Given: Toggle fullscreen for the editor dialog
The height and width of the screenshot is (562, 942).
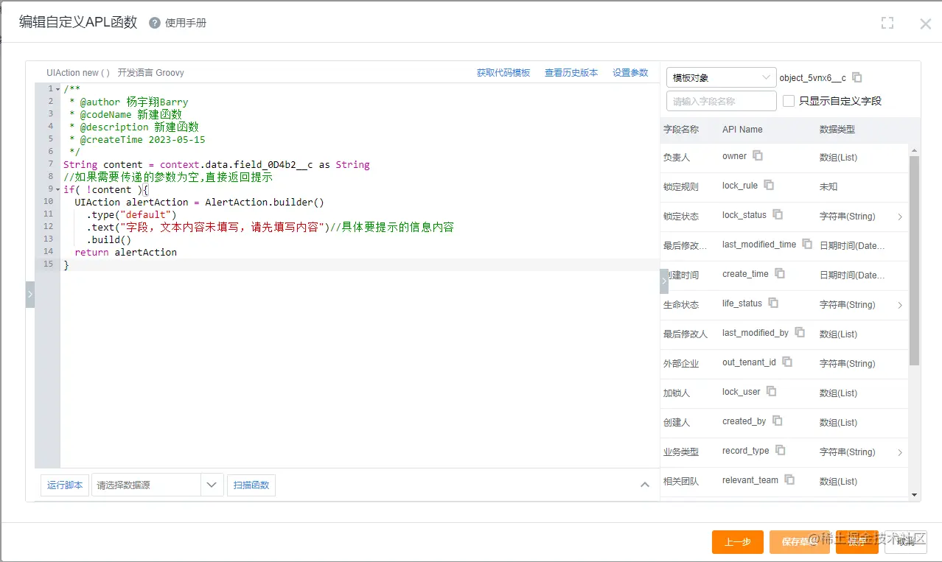Looking at the screenshot, I should (887, 24).
